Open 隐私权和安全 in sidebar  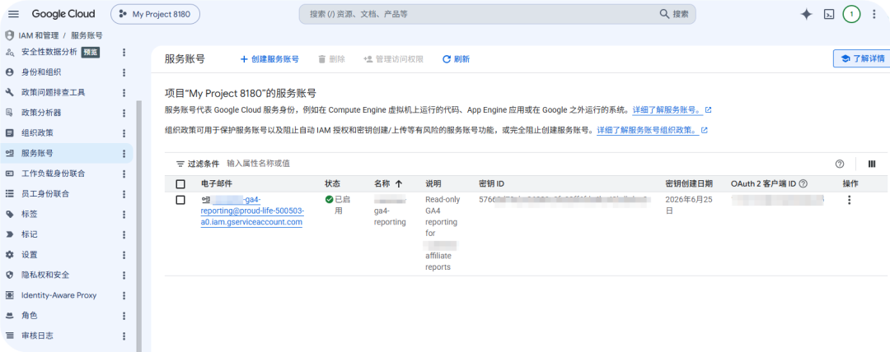coord(45,275)
